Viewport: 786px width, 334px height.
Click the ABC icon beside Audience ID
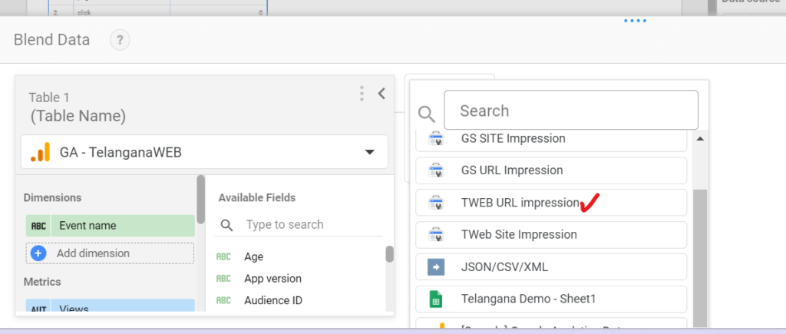(x=223, y=300)
